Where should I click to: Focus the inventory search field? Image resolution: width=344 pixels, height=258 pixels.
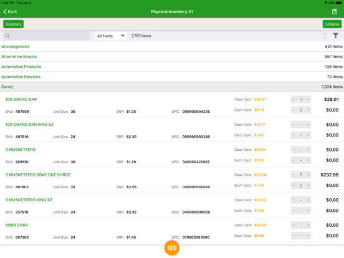[46, 36]
